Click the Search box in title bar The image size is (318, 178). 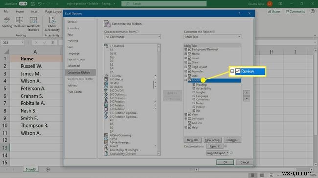pos(164,4)
